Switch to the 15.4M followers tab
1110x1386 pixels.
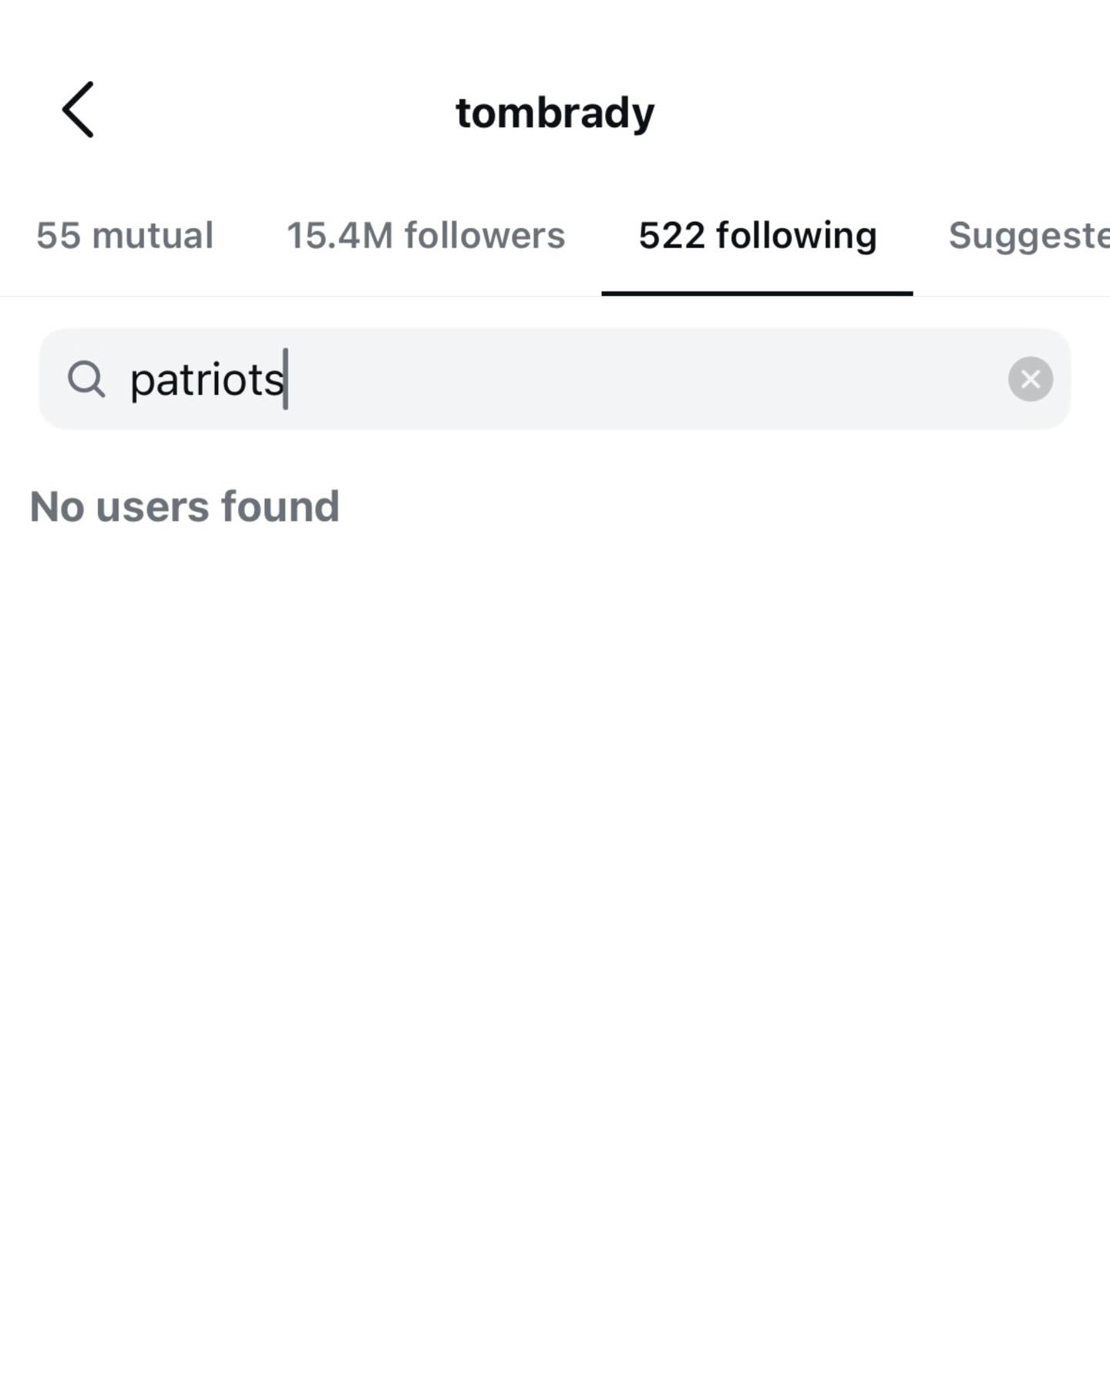tap(425, 236)
